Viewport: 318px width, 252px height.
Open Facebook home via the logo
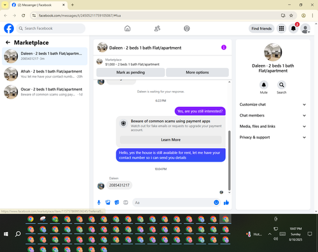9,29
